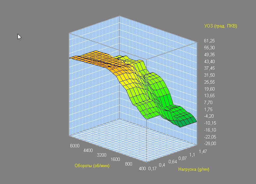The width and height of the screenshot is (256, 184).
Task: Click the 0,87 load tick label
Action: click(183, 158)
